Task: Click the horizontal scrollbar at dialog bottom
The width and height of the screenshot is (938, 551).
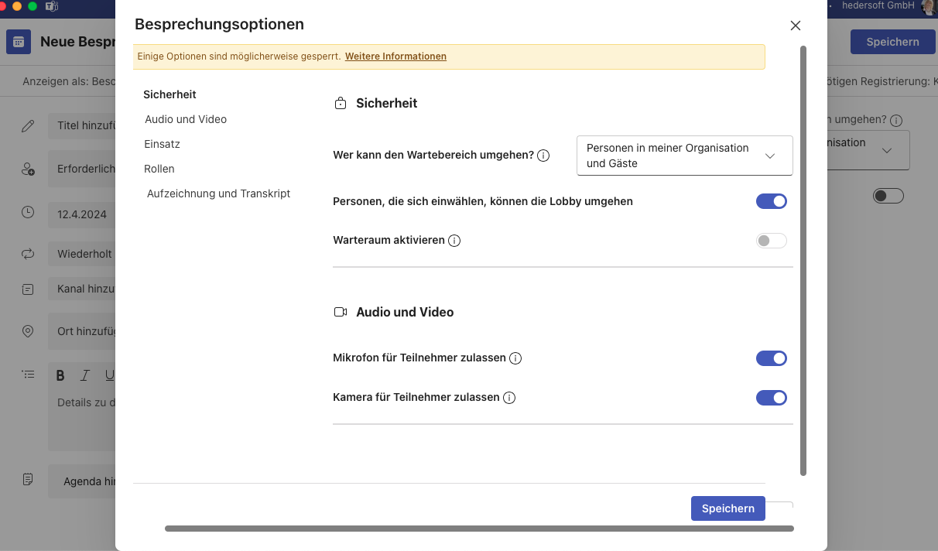Action: 479,529
